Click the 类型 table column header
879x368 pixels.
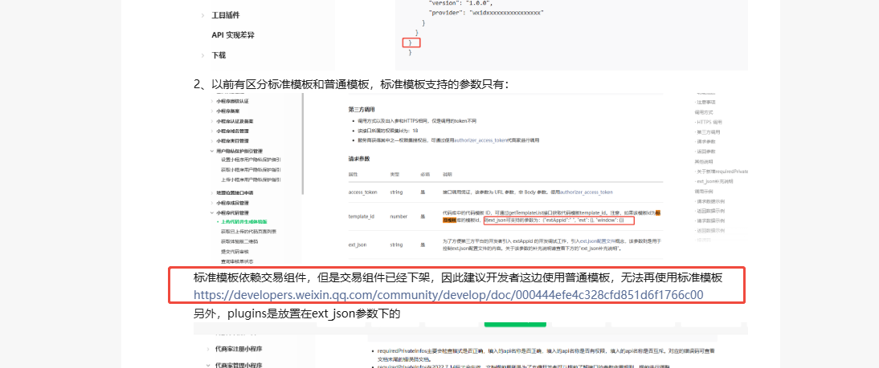coord(395,175)
